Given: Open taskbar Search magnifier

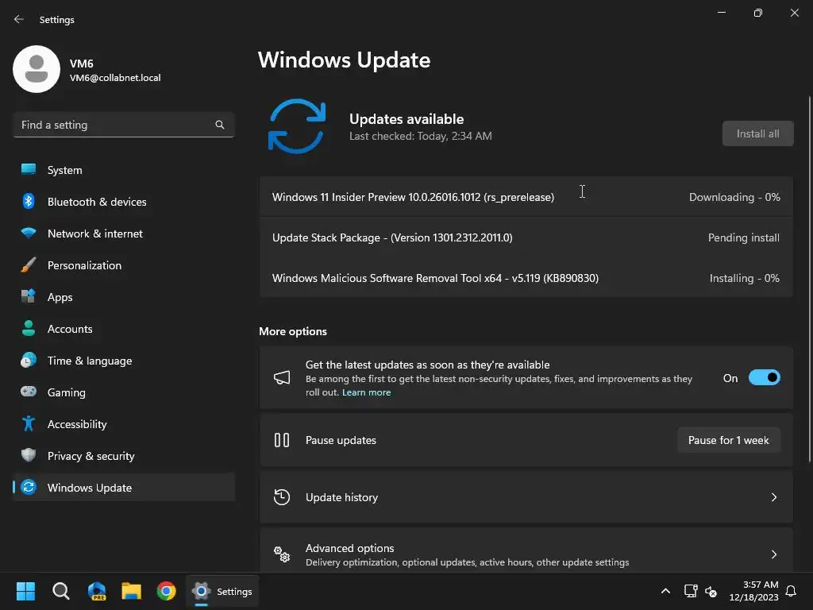Looking at the screenshot, I should point(60,591).
